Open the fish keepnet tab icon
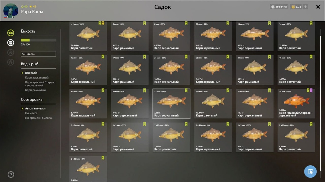Screen dimensions: 325x182 click(x=11, y=33)
